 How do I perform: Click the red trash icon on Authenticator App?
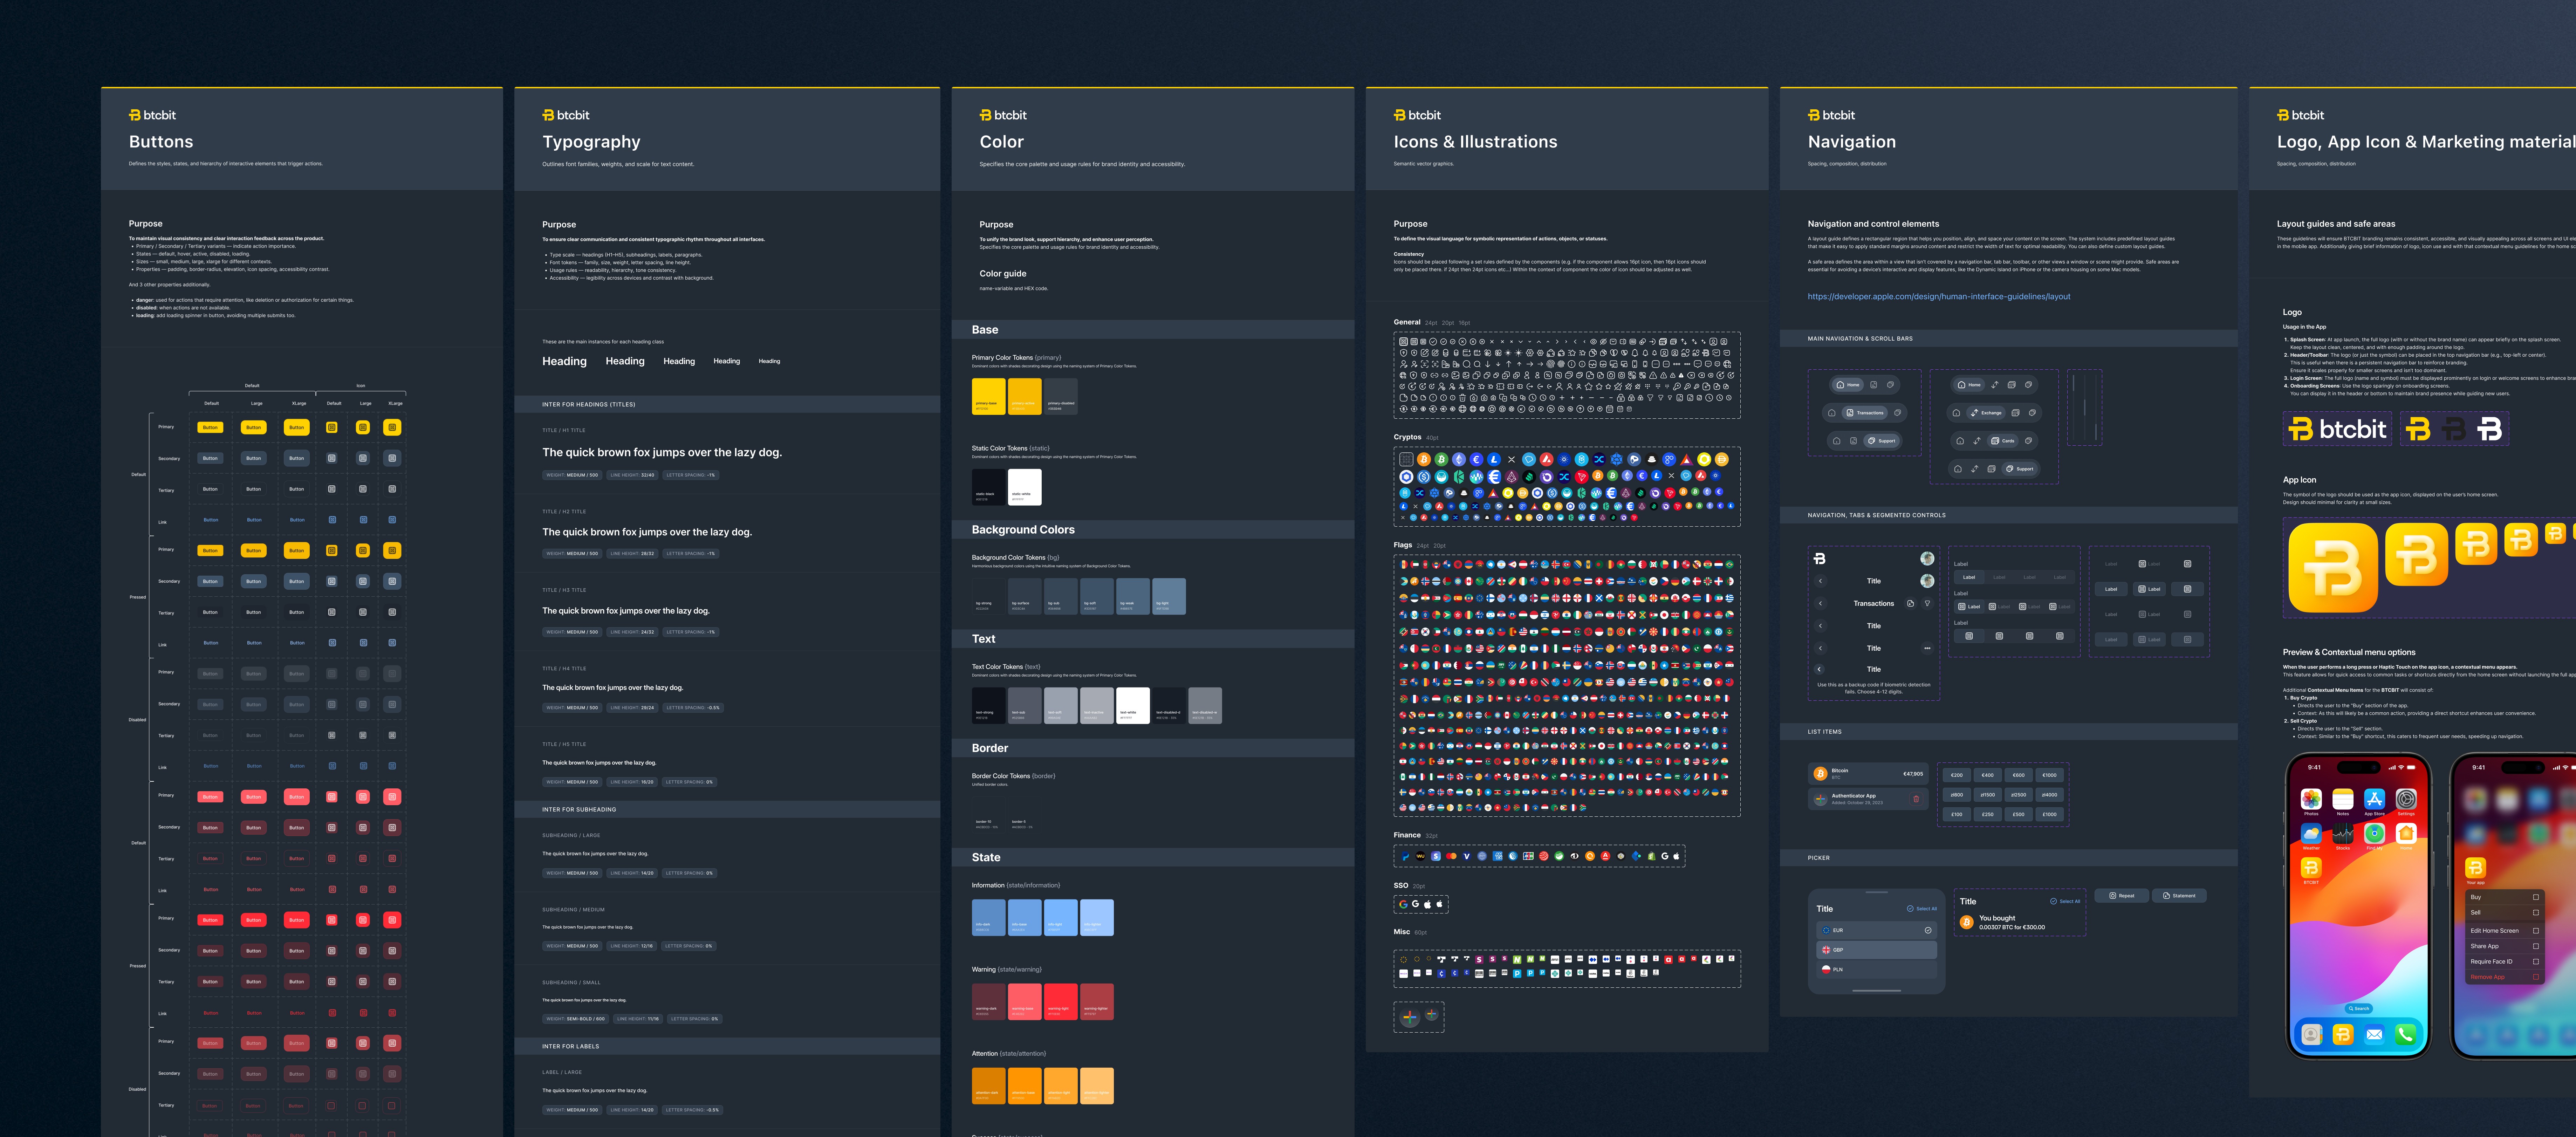pos(1916,799)
